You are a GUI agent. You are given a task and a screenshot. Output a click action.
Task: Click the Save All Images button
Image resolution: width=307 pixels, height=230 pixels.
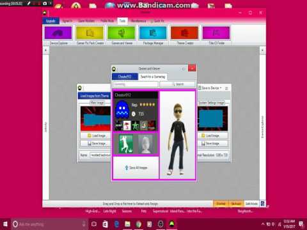tap(136, 168)
